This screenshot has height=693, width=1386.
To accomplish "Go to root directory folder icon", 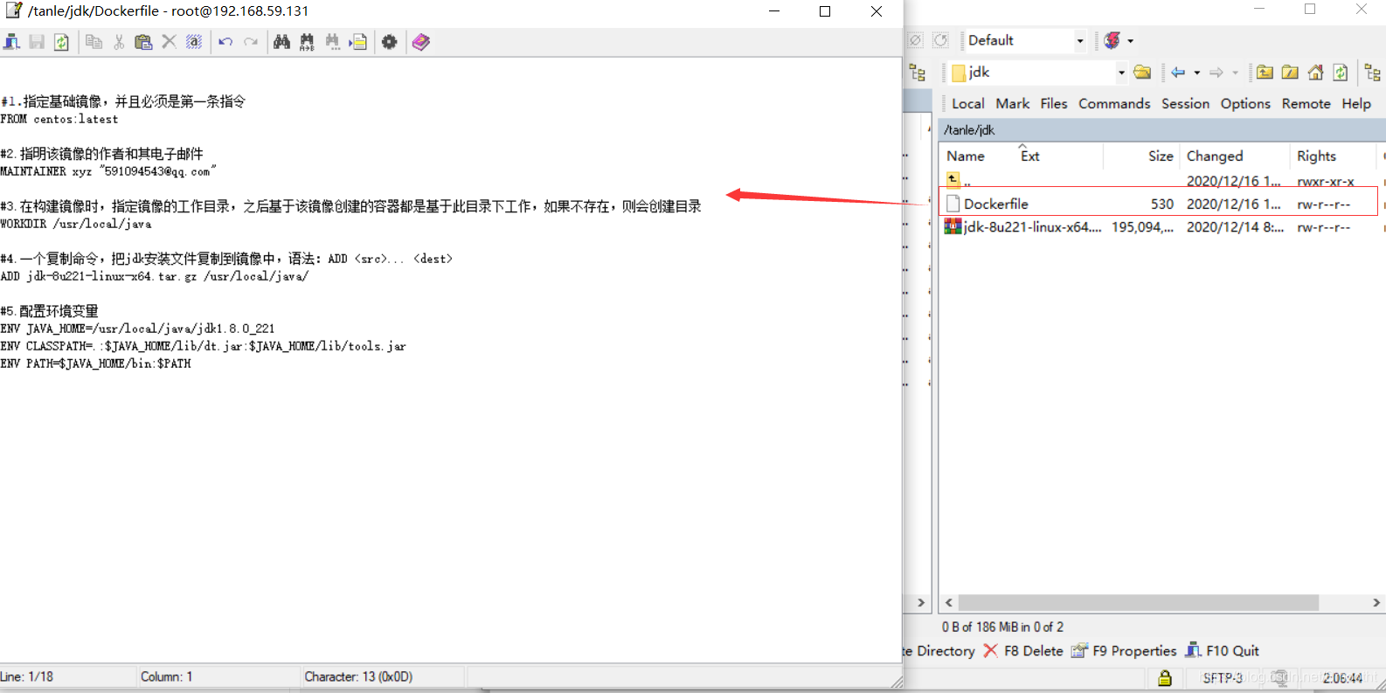I will click(1290, 73).
